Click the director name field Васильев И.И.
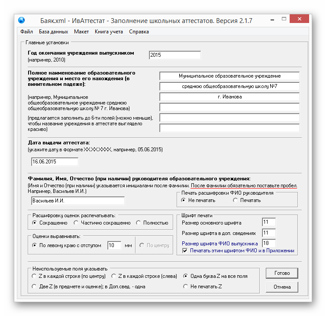Screen dimensions: 326x316 (x=77, y=201)
